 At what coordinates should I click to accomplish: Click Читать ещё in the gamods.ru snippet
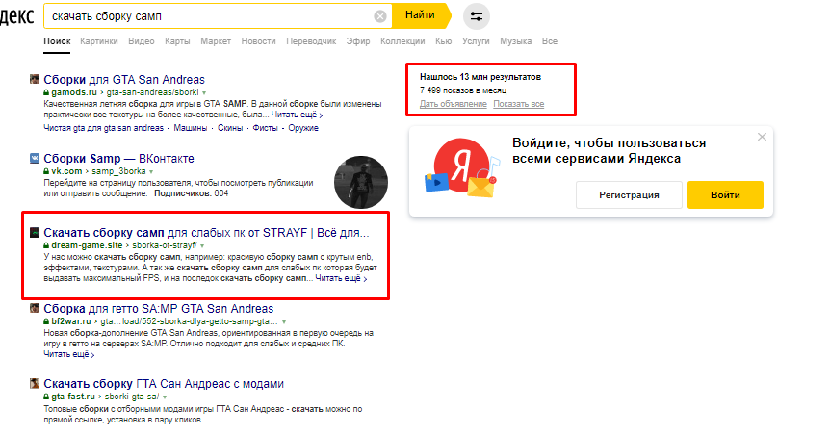(297, 115)
